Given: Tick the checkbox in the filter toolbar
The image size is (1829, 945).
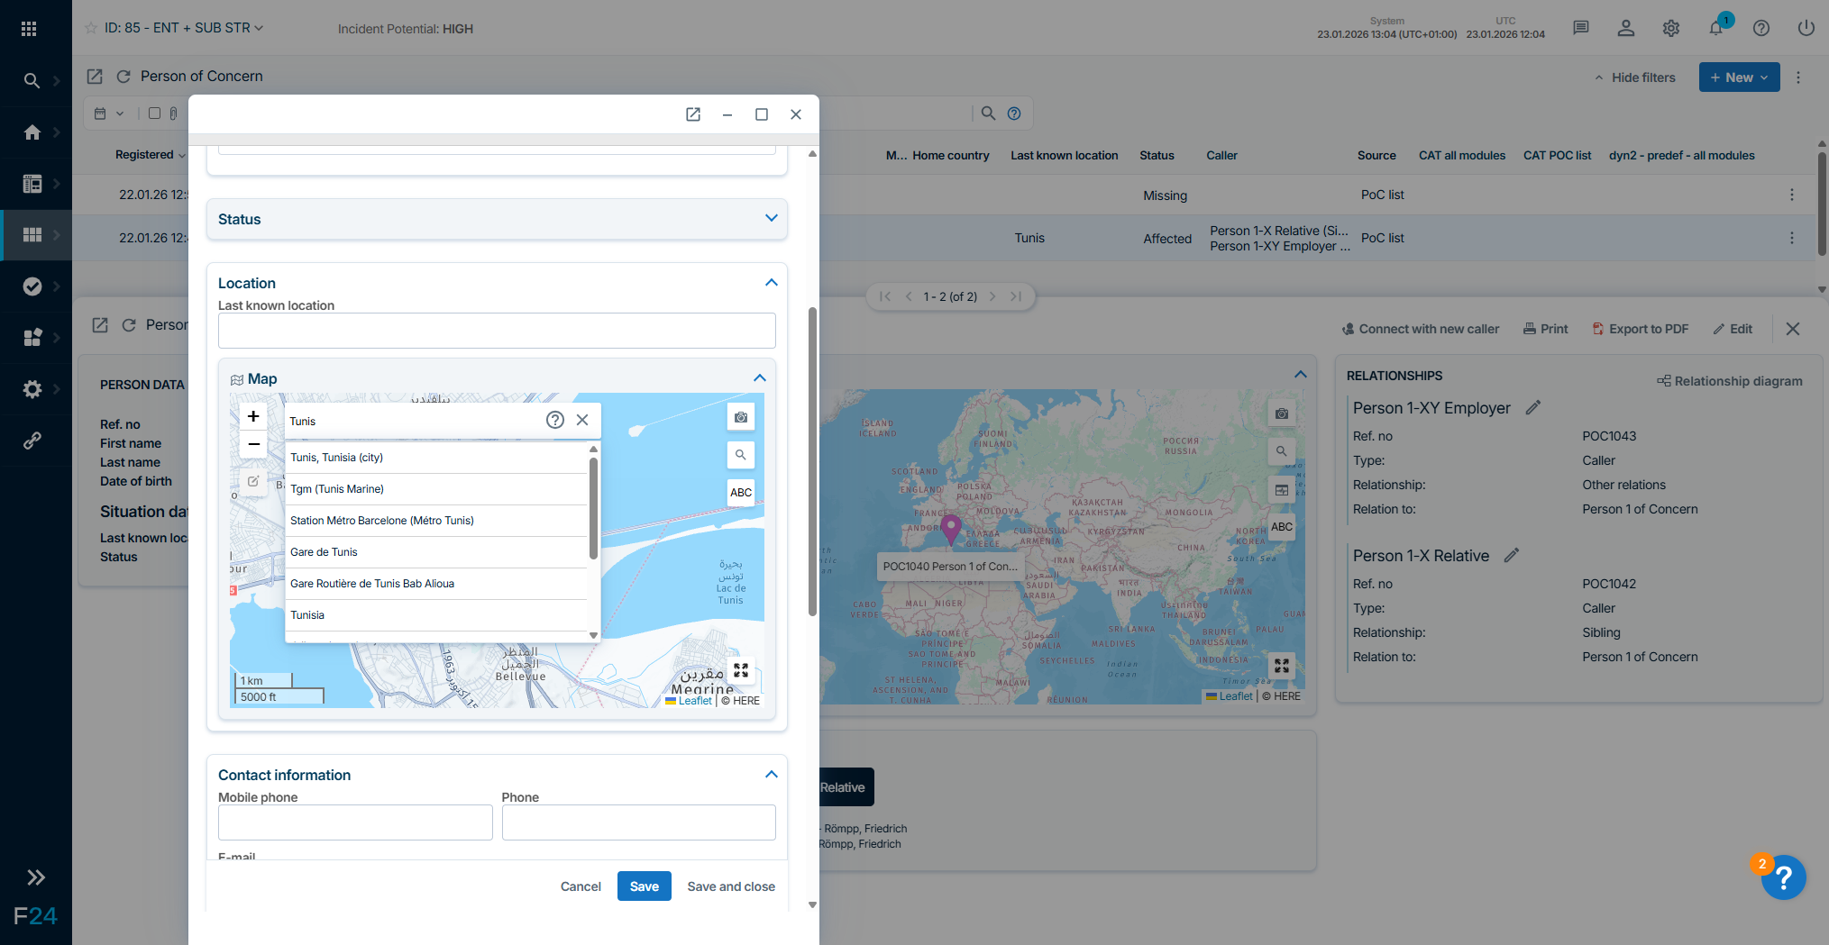Looking at the screenshot, I should point(154,114).
